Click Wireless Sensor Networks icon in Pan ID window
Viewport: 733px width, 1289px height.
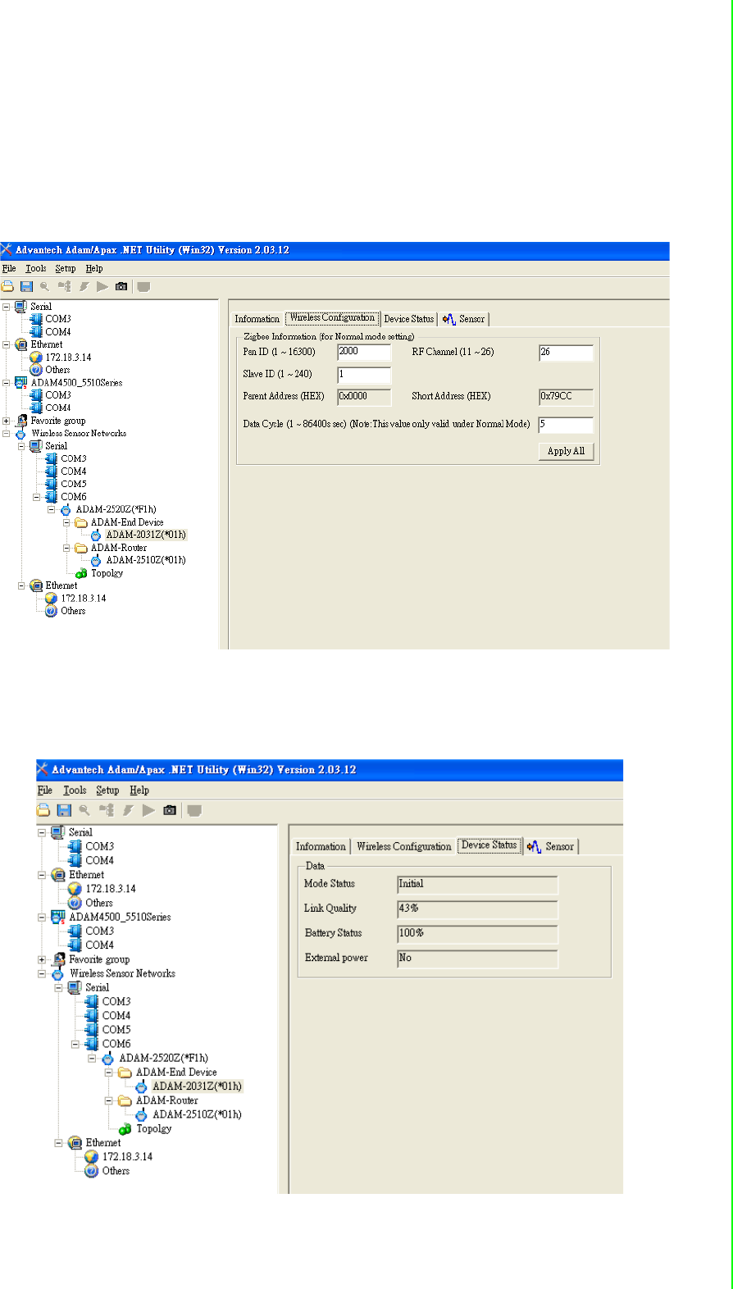21,434
